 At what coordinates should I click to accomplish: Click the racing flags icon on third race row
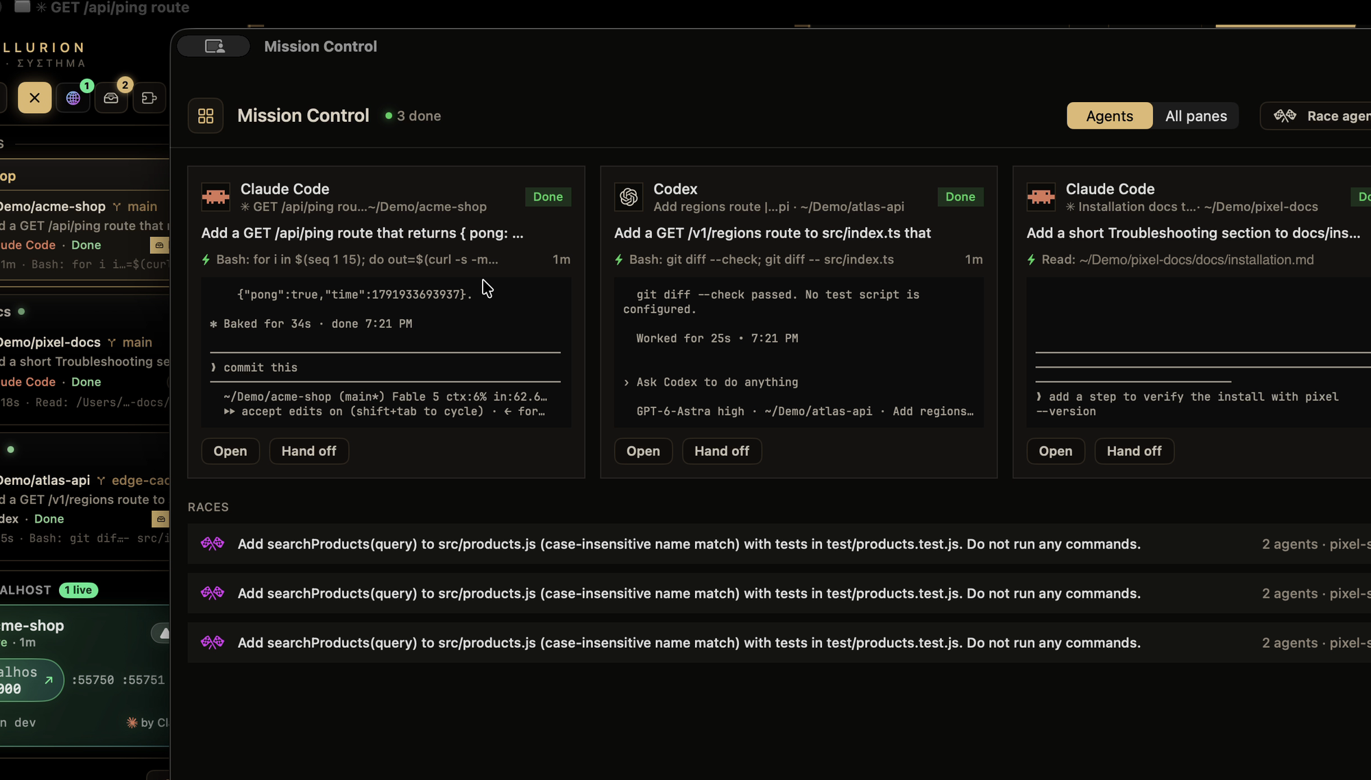[213, 642]
